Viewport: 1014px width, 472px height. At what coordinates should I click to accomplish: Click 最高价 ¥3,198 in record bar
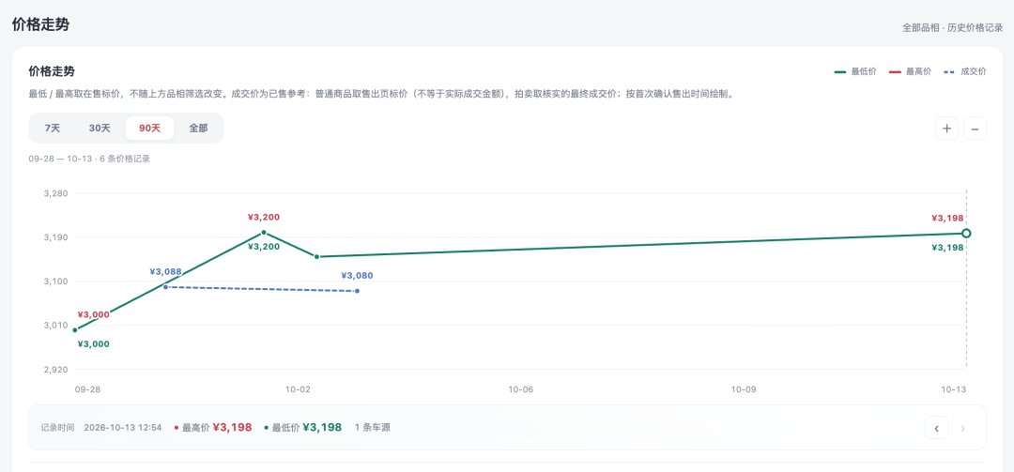[213, 427]
